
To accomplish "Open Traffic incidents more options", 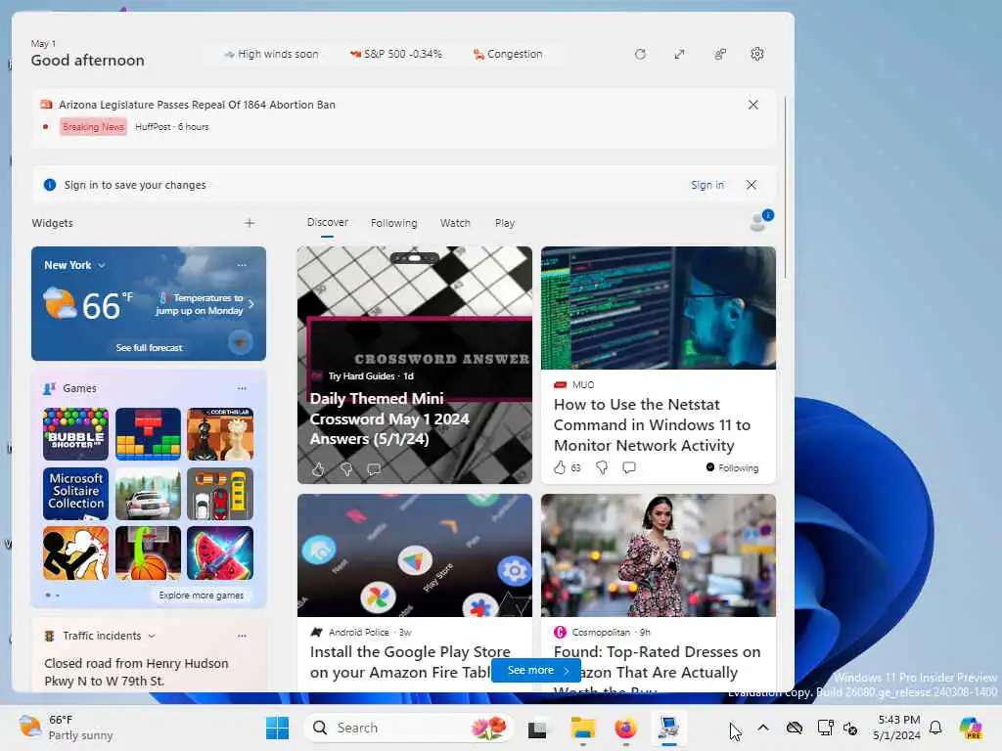I will pyautogui.click(x=242, y=636).
